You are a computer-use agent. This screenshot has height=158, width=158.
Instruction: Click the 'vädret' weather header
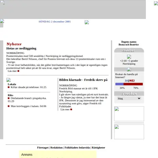pyautogui.click(x=129, y=50)
